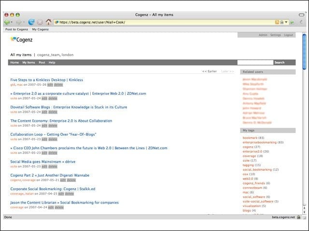Click the toolbar toggle pill at window top-right
Screen dimensions: 309x231
(x=301, y=15)
